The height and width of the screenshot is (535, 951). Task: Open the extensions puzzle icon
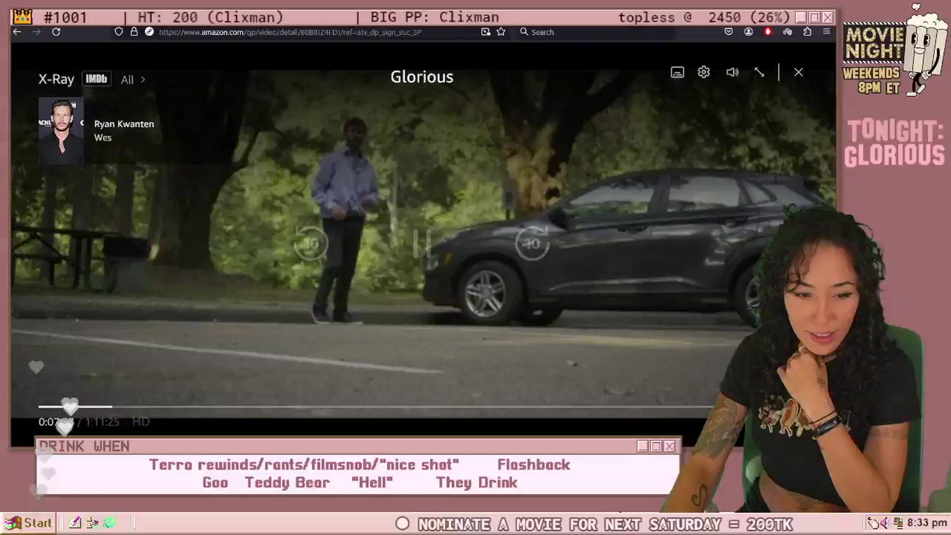pos(807,32)
